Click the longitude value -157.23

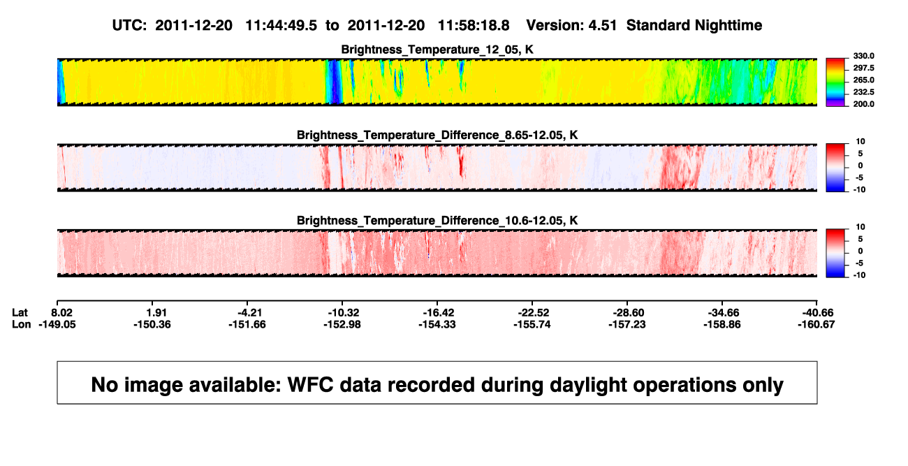point(627,324)
